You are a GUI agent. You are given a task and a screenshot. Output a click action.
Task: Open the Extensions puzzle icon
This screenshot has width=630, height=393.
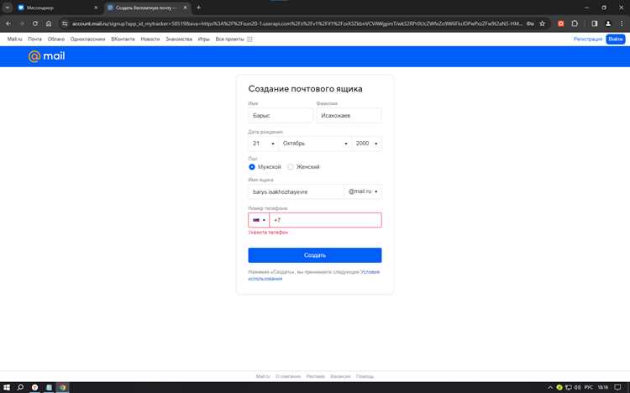tap(575, 24)
